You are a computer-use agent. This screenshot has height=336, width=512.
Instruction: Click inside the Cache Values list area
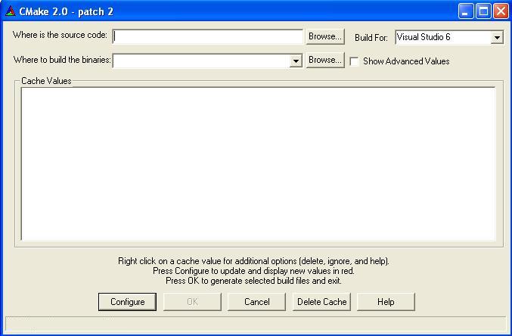(x=259, y=164)
